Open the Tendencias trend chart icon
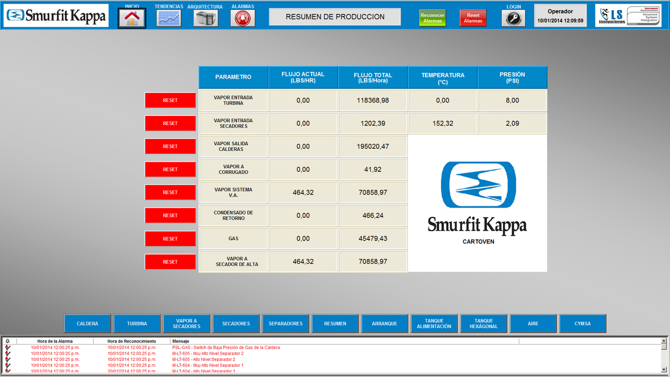670x377 pixels. 169,18
